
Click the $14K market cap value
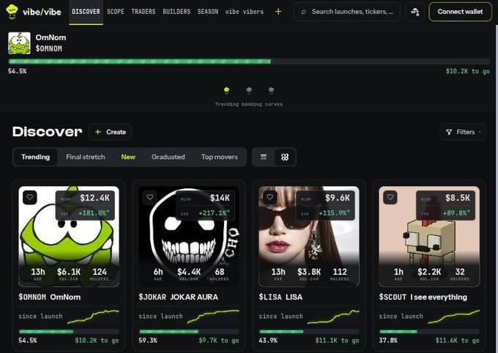click(x=220, y=198)
